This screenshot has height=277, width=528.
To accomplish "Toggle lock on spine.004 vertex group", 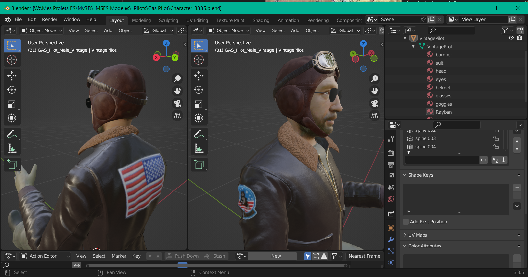I will (496, 147).
